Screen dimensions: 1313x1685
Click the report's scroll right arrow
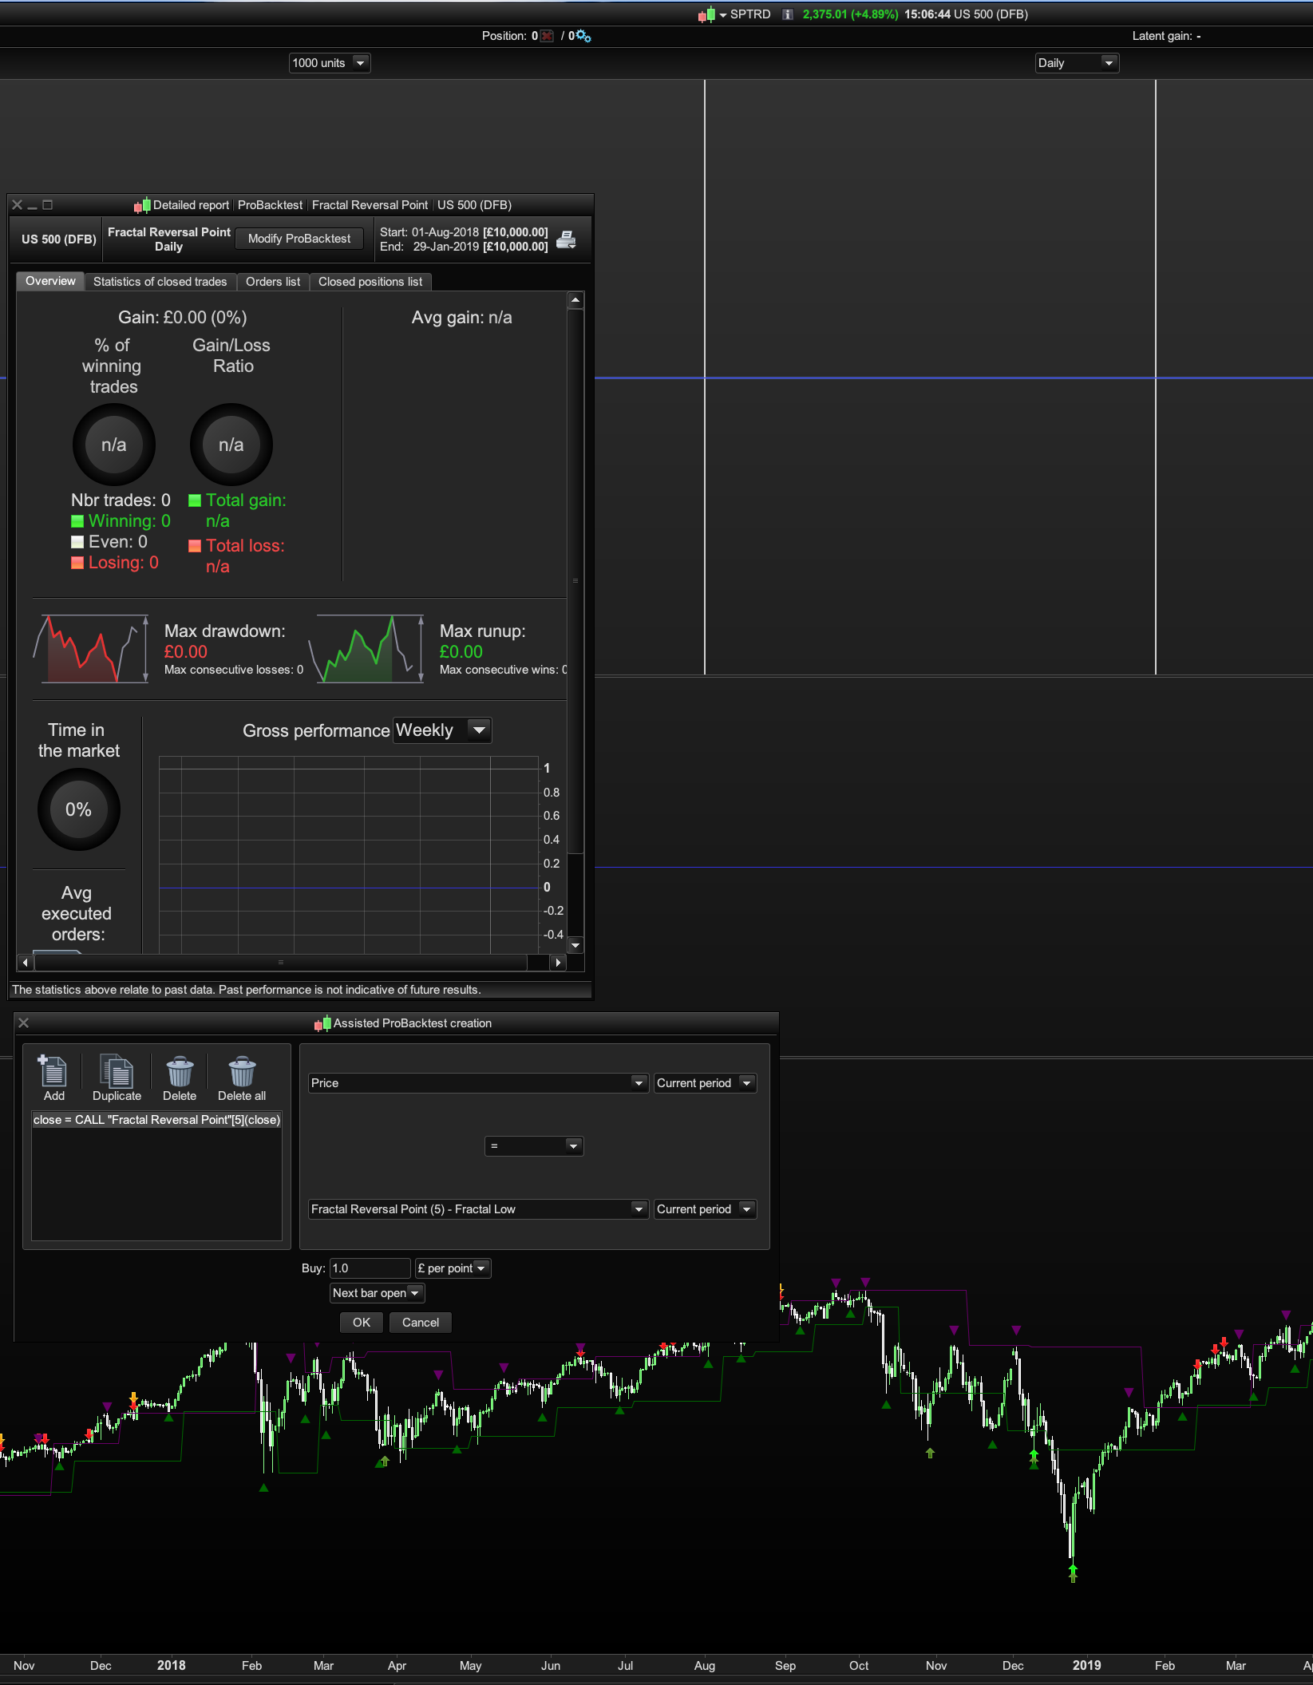[x=558, y=963]
